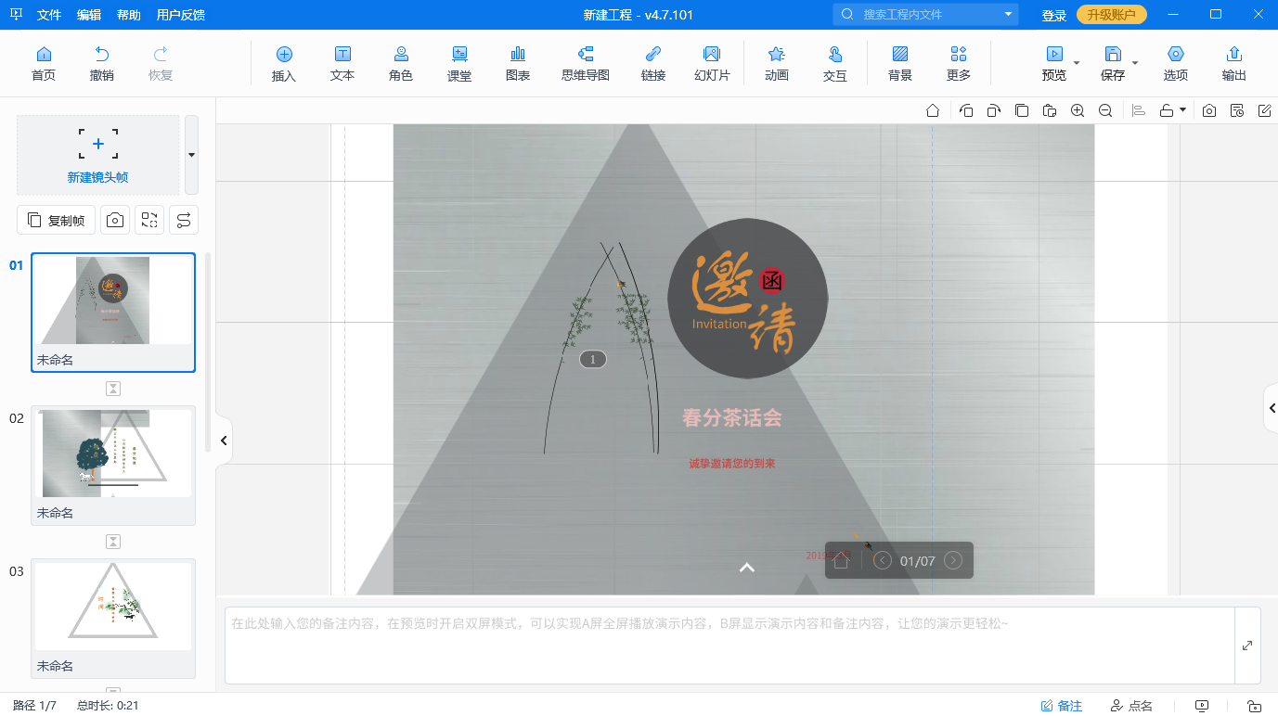Rotate right using canvas toolbar icon
Viewport: 1278px width, 716px height.
[x=994, y=110]
